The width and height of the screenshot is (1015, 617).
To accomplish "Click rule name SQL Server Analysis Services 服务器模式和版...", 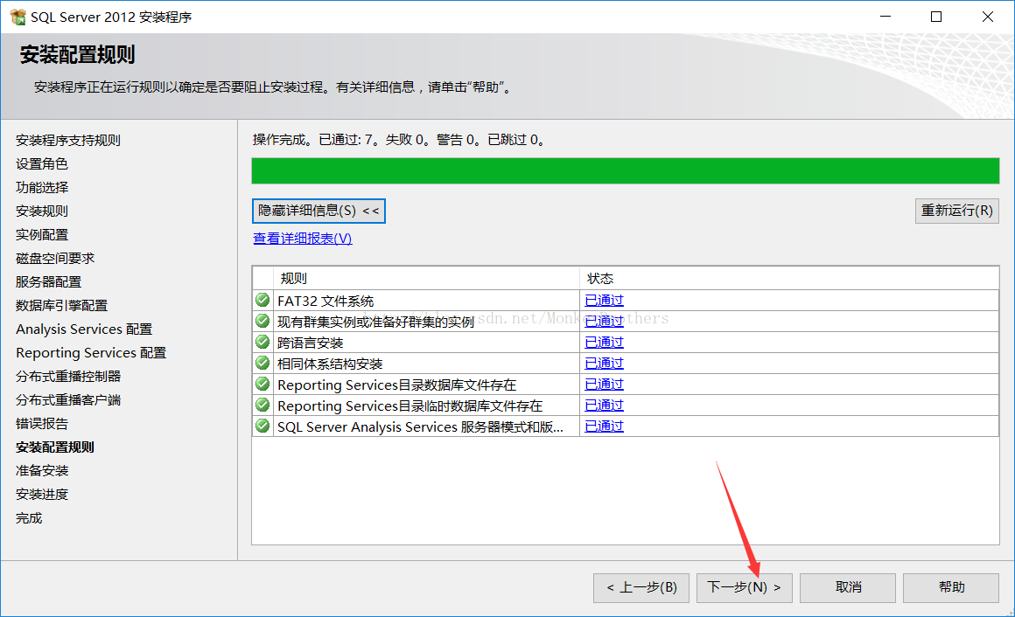I will [x=420, y=426].
